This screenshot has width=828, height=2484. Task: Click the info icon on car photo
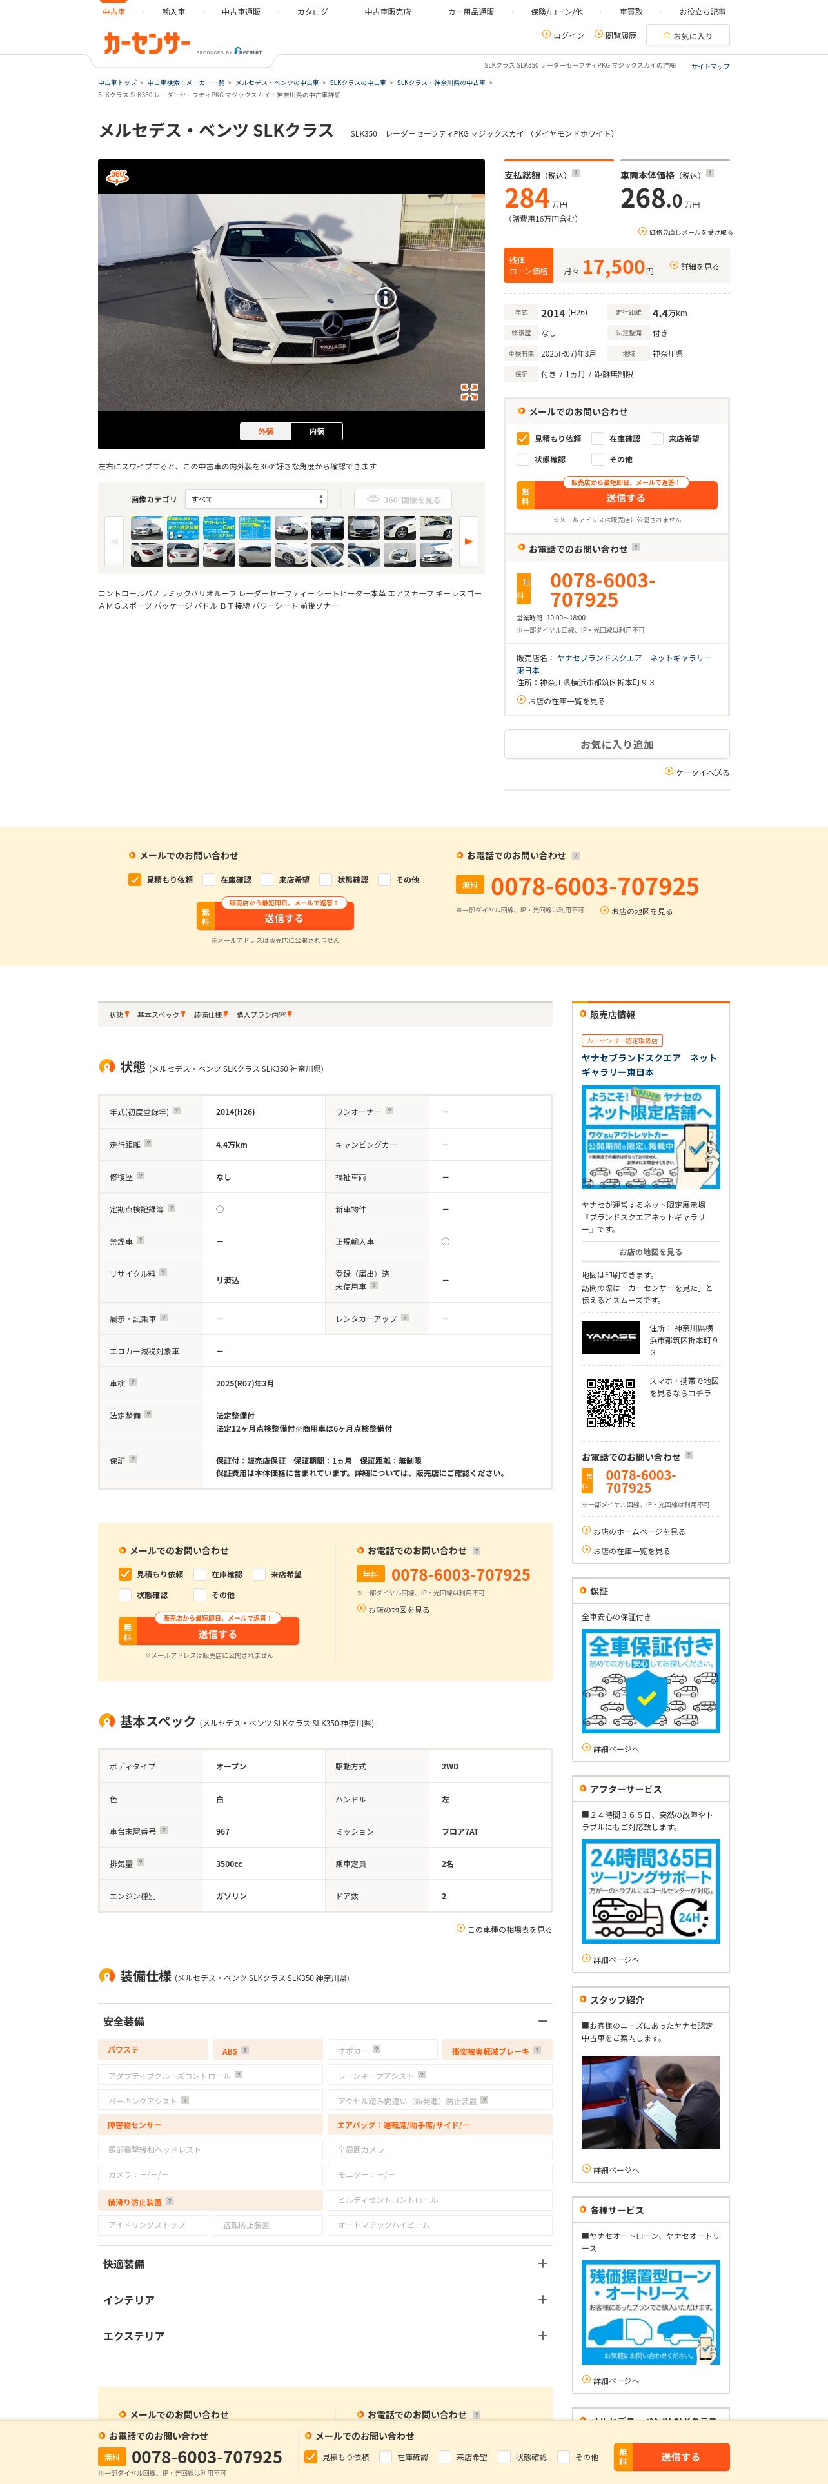click(386, 297)
